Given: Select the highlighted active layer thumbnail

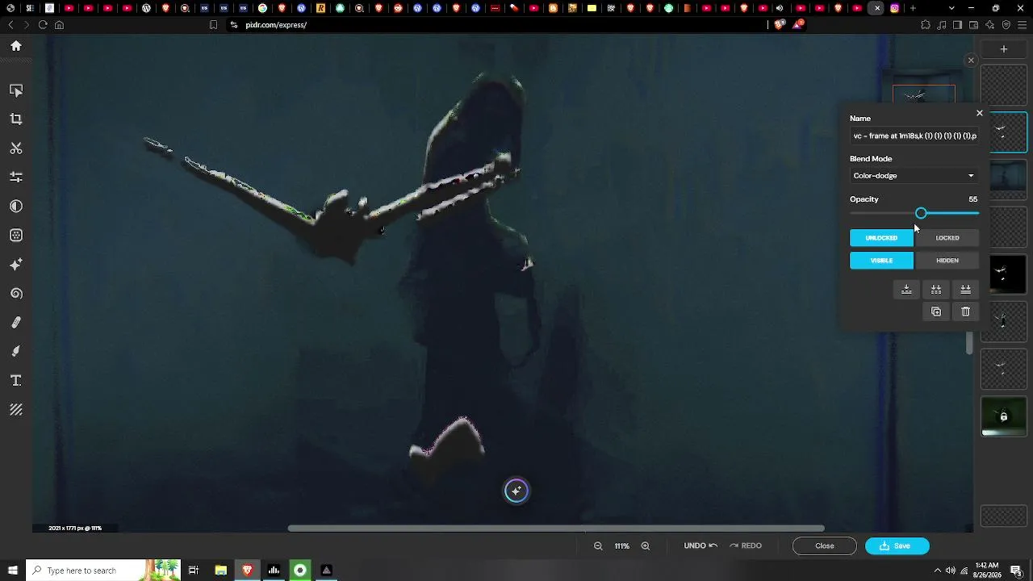Looking at the screenshot, I should (1004, 132).
